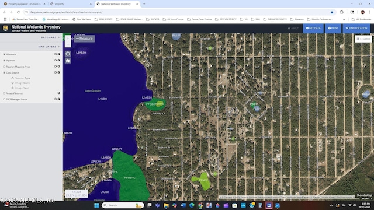Click the Find Location button
This screenshot has height=210, width=374.
356,28
